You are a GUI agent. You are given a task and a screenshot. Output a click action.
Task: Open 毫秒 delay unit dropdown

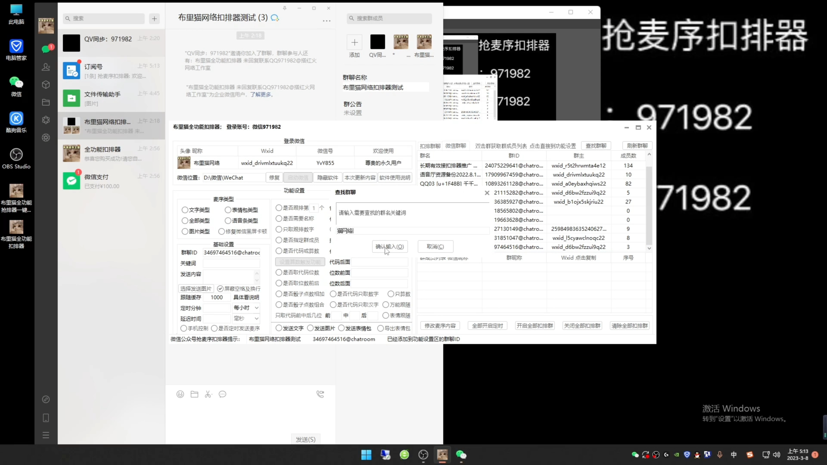click(x=246, y=319)
